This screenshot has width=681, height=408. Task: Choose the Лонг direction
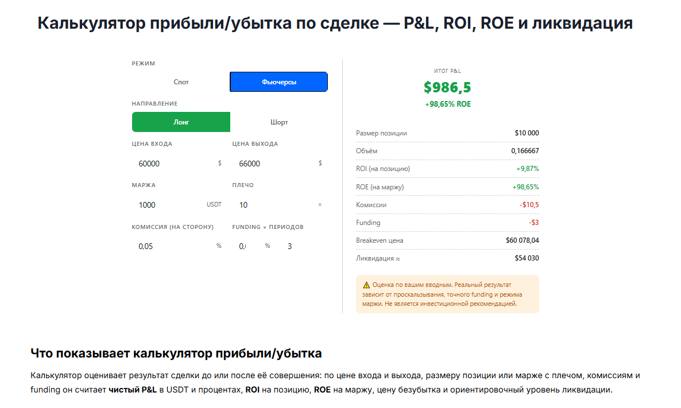click(x=181, y=122)
